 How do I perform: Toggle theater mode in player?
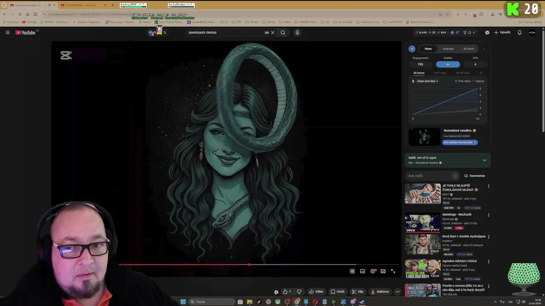pos(383,271)
